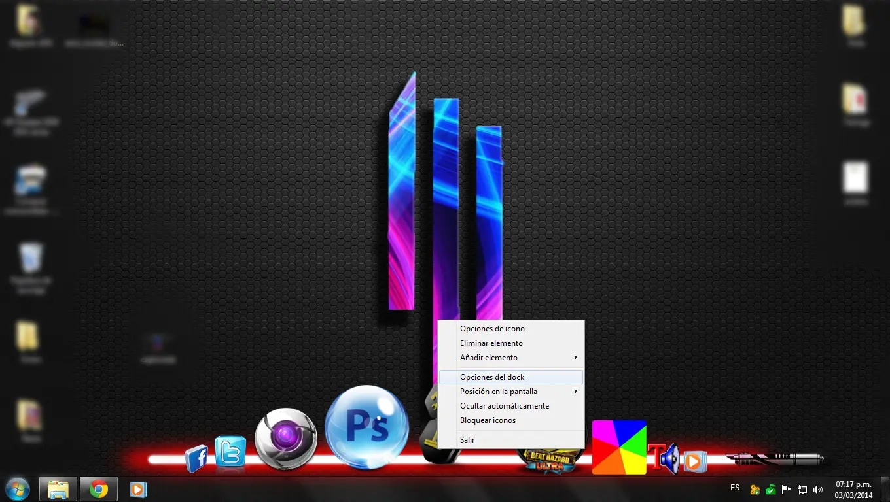Open the green checkmark tray icon
The image size is (890, 502).
[770, 490]
